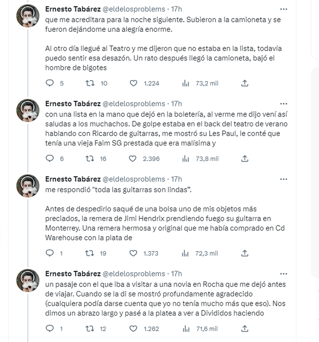Image resolution: width=319 pixels, height=342 pixels.
Task: Open the more options menu on the first tweet
Action: [x=284, y=9]
